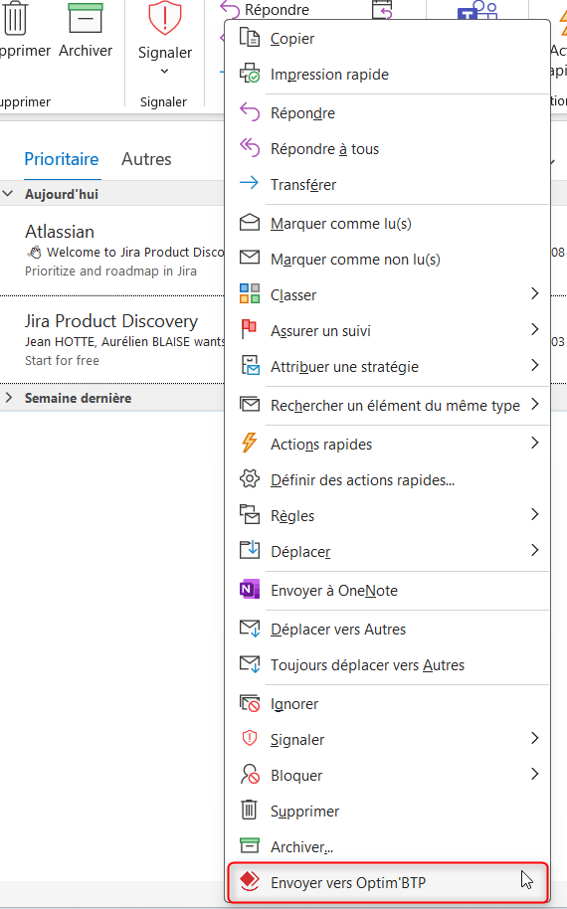Image resolution: width=567 pixels, height=909 pixels.
Task: Select Marquer comme lu(s) entry
Action: [x=387, y=223]
